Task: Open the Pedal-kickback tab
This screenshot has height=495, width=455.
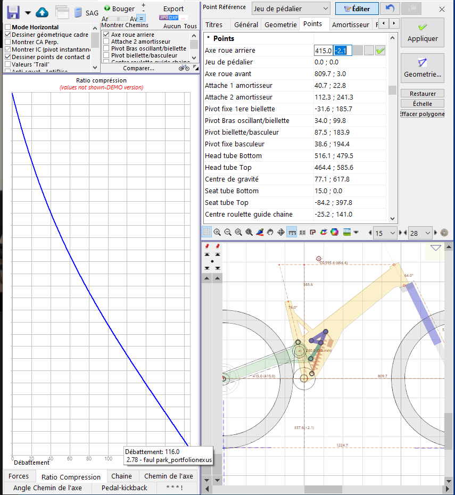Action: (124, 488)
